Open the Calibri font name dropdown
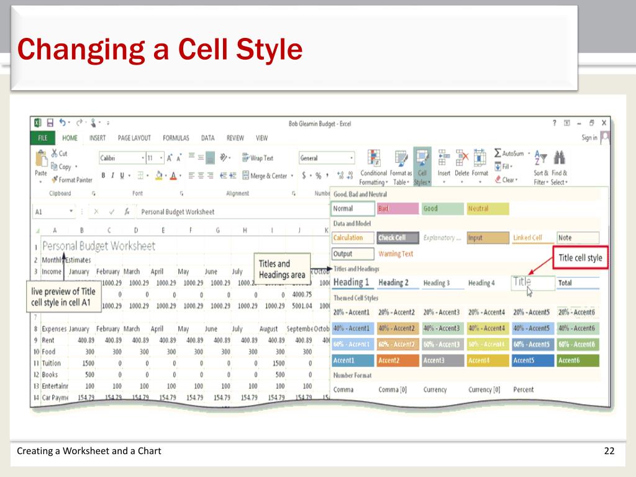The image size is (636, 477). point(143,158)
